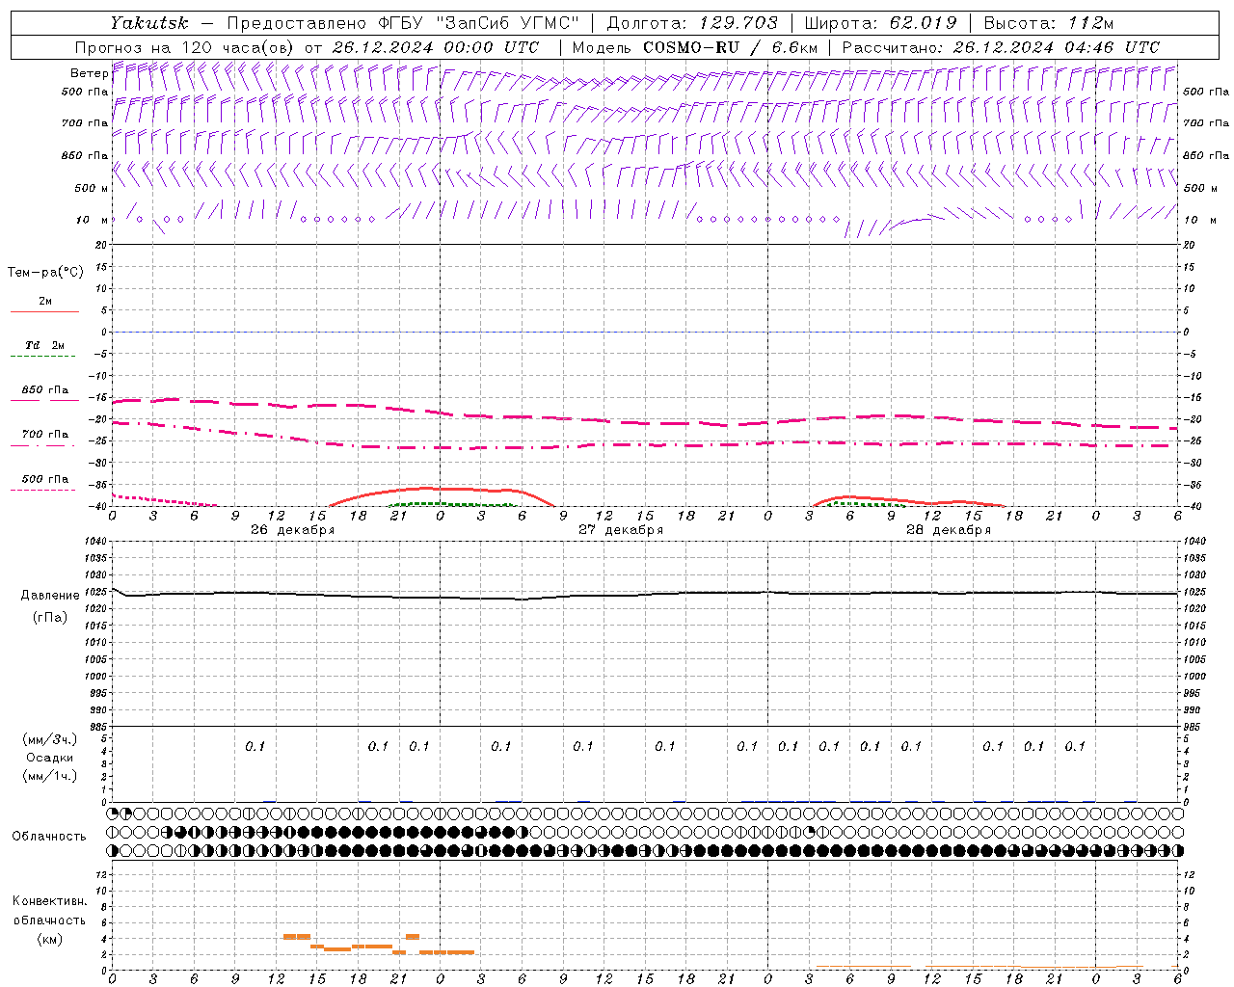Click the Широта: 62.019 header field
1234x987 pixels.
pos(881,23)
